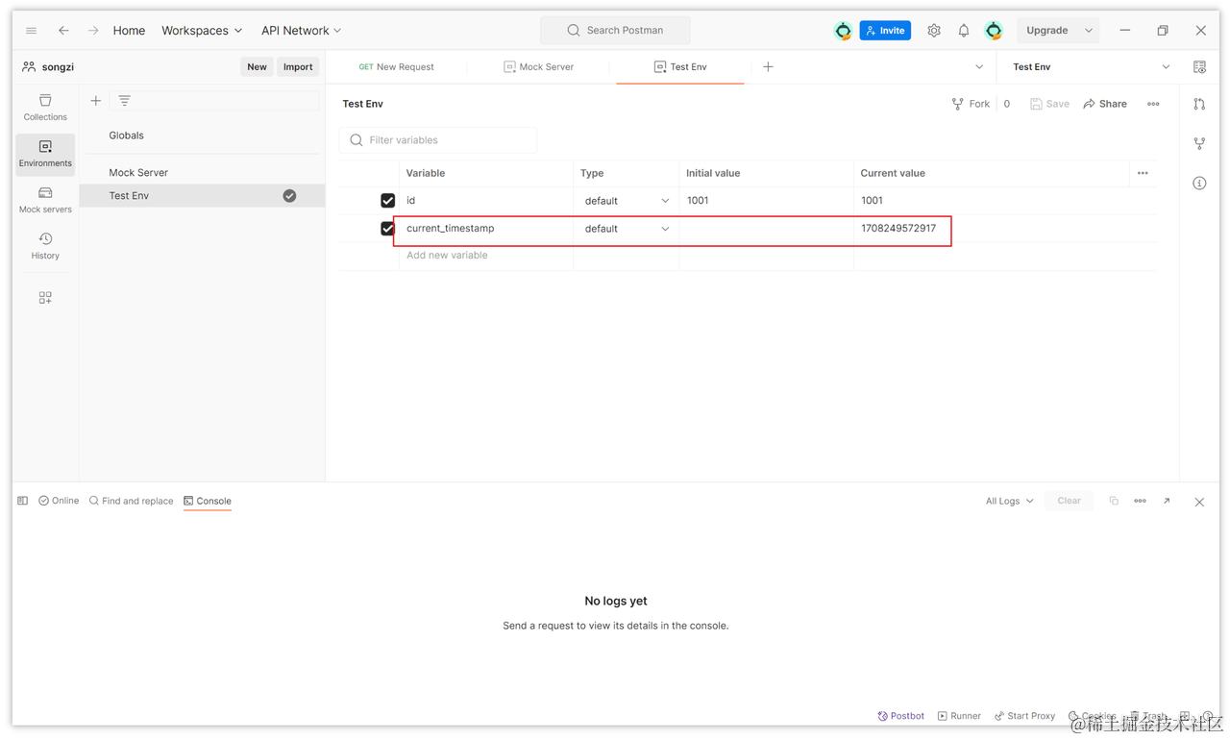Screen dimensions: 1230x740
Task: Open environment quick look icon
Action: (1199, 67)
